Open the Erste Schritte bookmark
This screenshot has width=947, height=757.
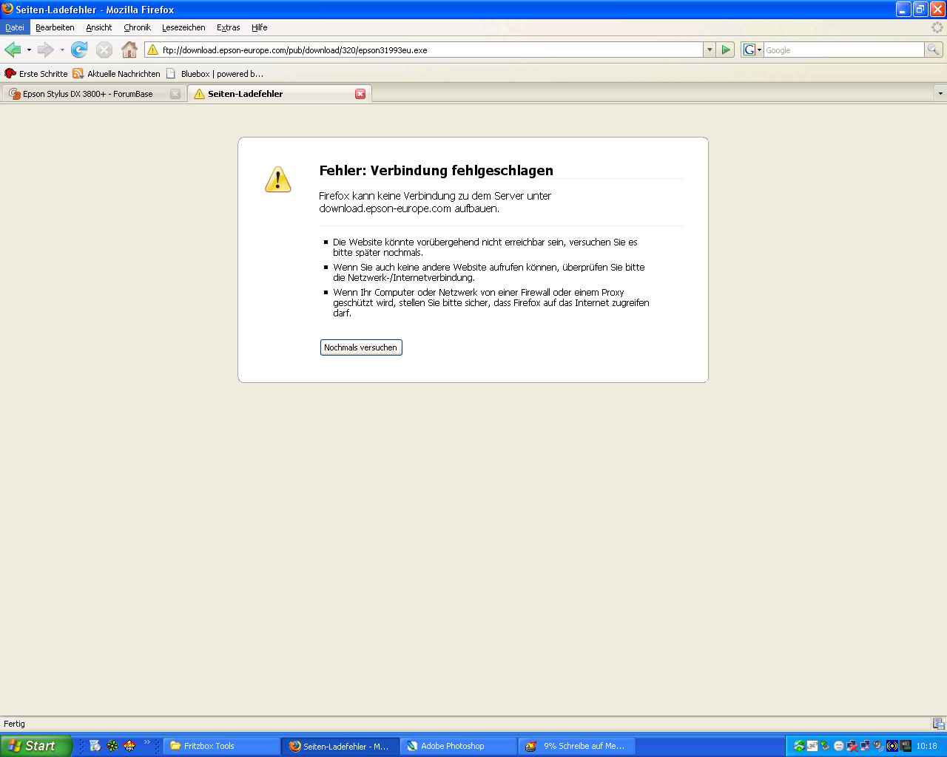(x=36, y=74)
